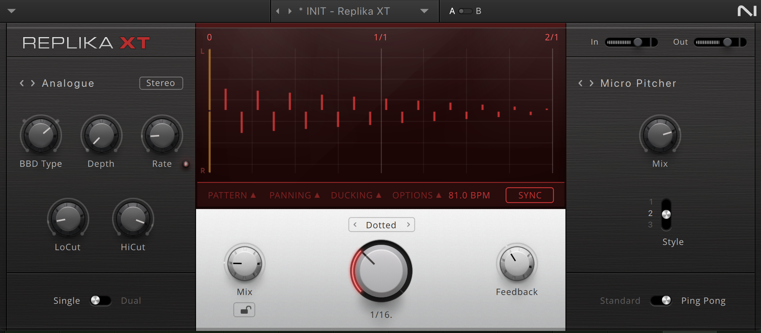Click the 0 marker in delay display
Viewport: 761px width, 333px height.
(x=209, y=37)
